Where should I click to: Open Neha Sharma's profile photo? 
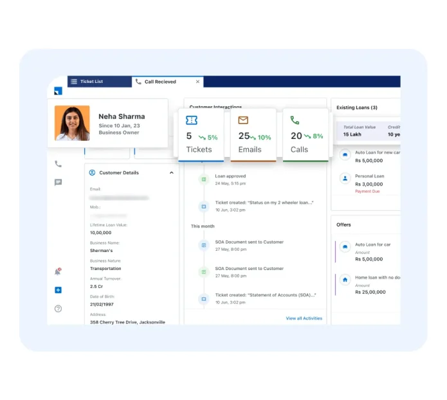[72, 123]
